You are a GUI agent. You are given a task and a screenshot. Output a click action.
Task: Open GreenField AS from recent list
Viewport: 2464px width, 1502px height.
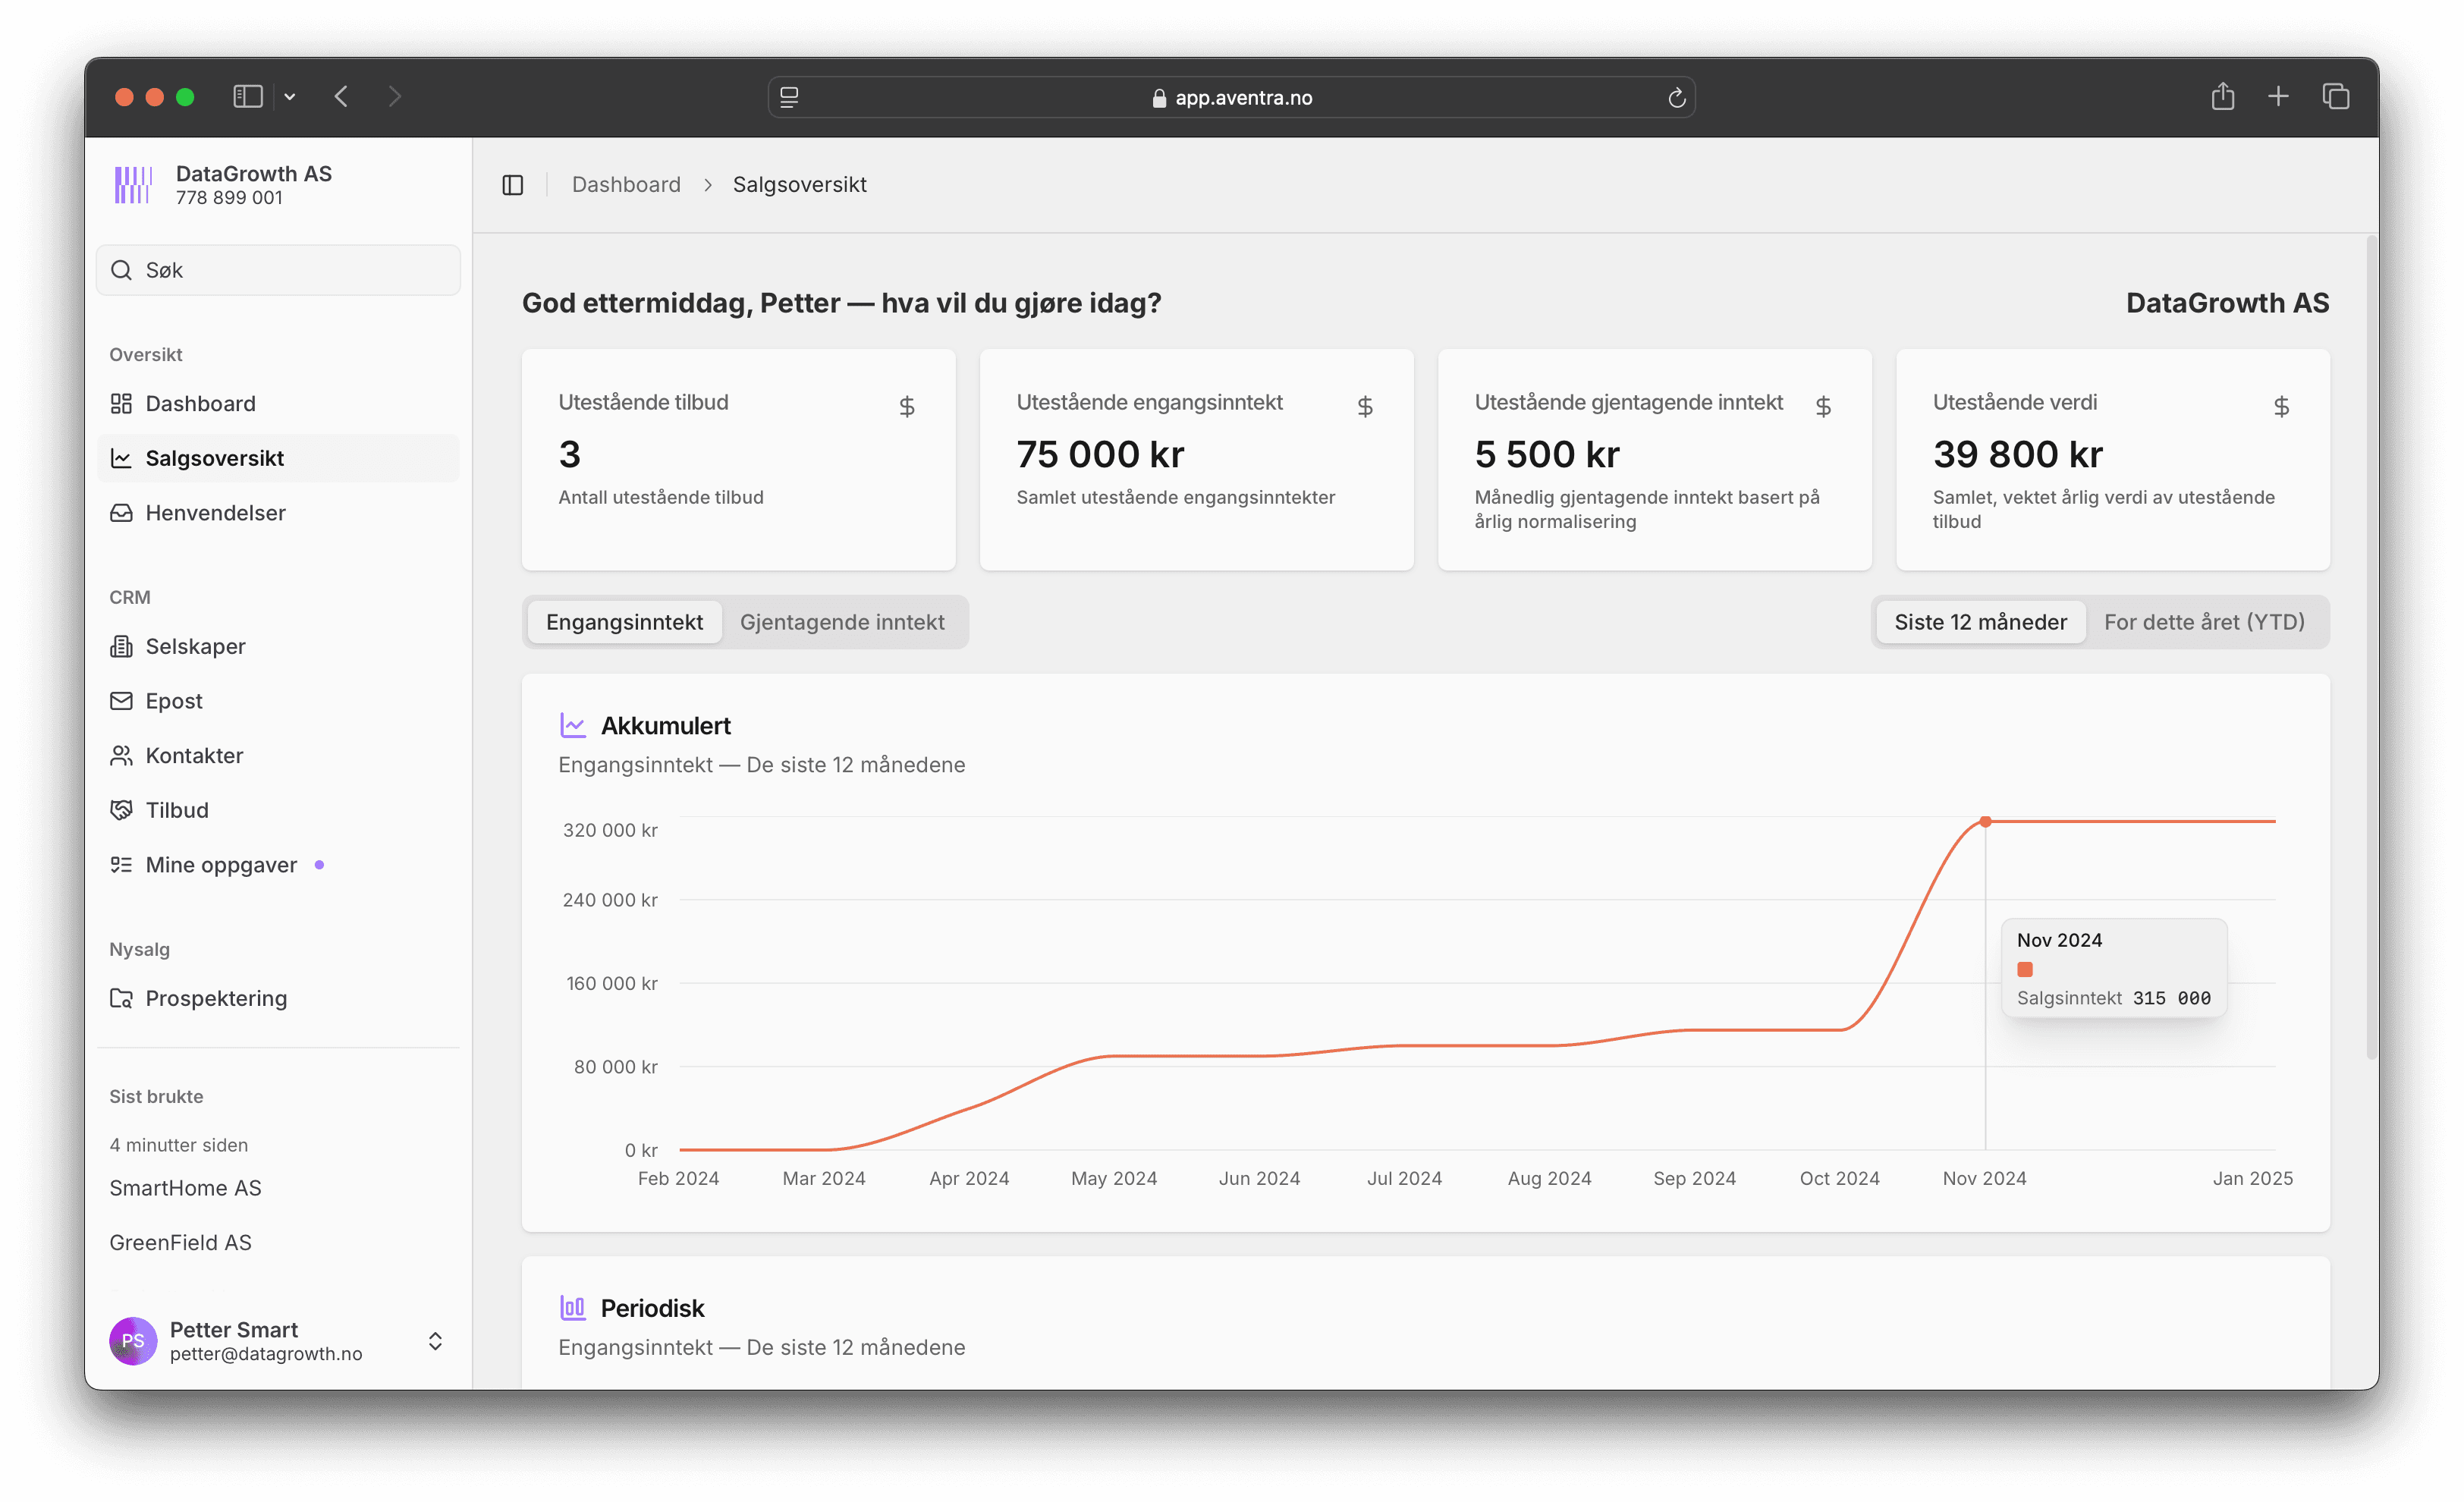181,1242
